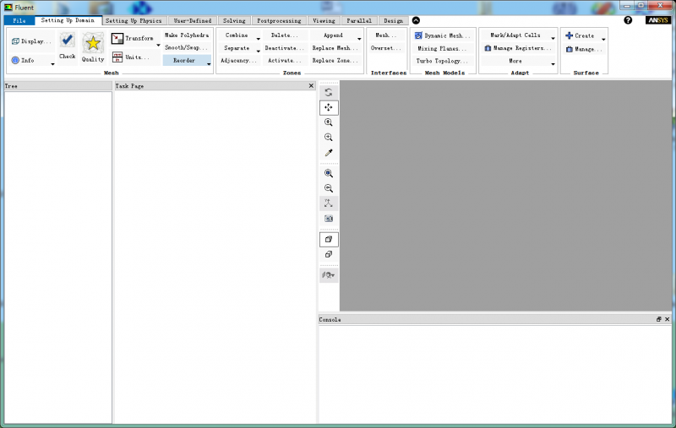Open the mesh Quality star tool
The height and width of the screenshot is (428, 676).
(93, 47)
